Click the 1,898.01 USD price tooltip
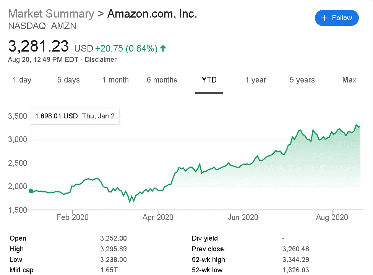This screenshot has height=275, width=373. tap(75, 116)
